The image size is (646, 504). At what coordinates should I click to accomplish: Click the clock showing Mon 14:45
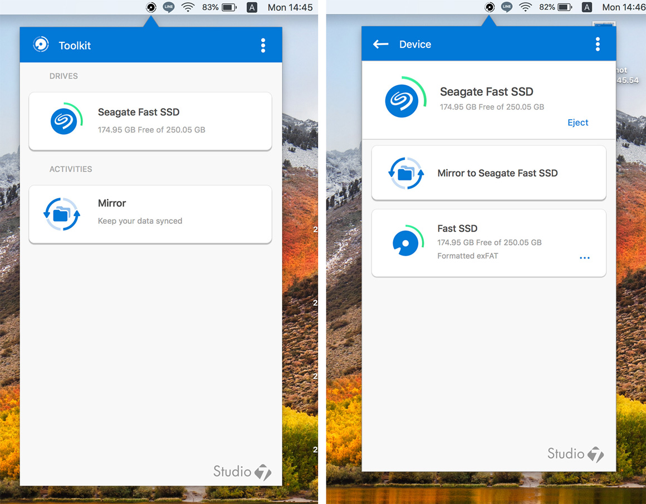[x=290, y=7]
